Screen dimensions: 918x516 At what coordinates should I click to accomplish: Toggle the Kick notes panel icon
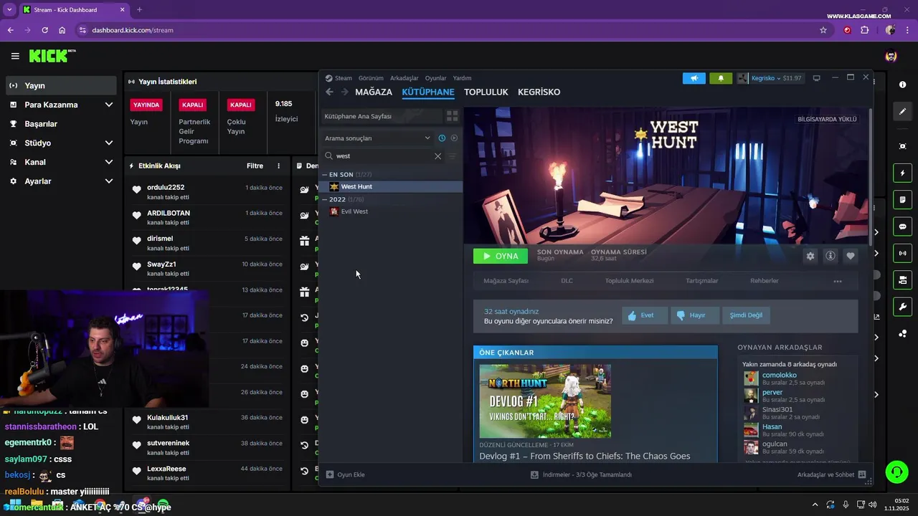coord(902,199)
